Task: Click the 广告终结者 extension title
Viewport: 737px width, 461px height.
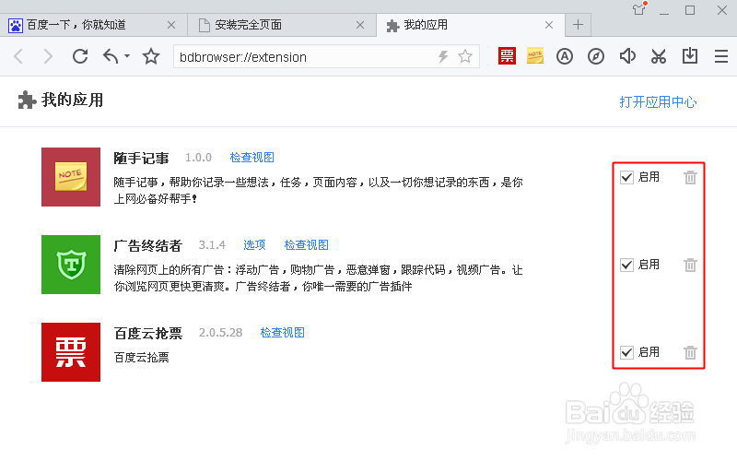Action: pyautogui.click(x=147, y=245)
